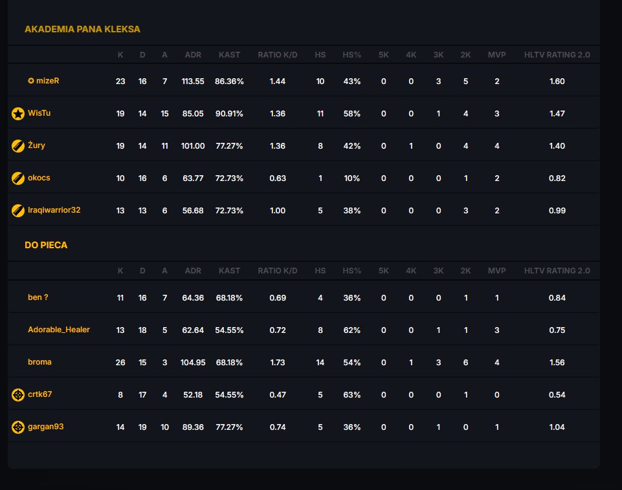
Task: Click Adorable_Healer's rating 0.75
Action: (557, 330)
